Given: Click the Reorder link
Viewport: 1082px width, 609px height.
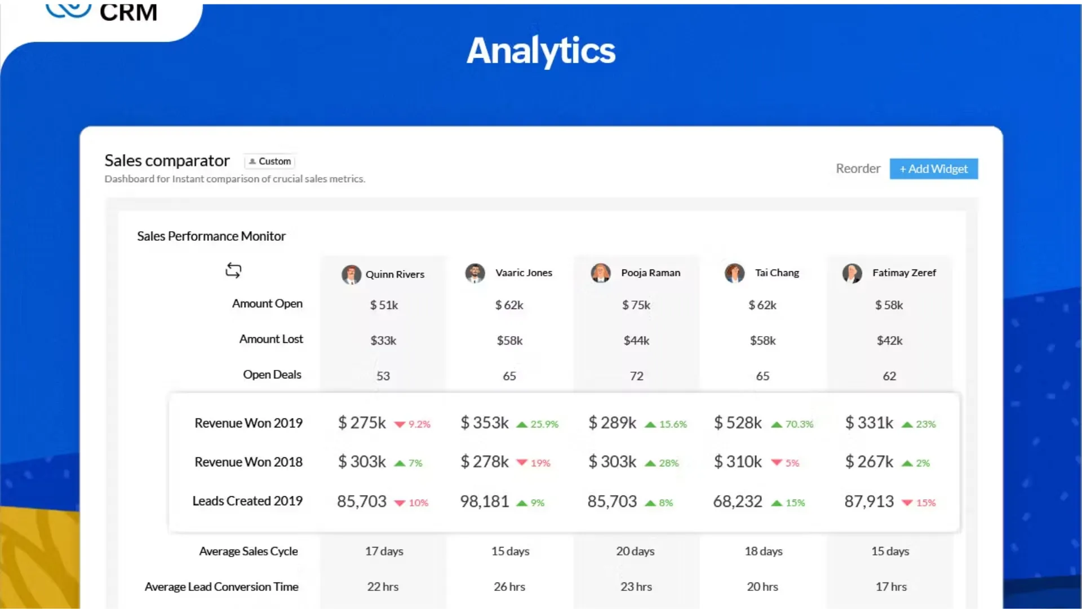Looking at the screenshot, I should tap(857, 169).
